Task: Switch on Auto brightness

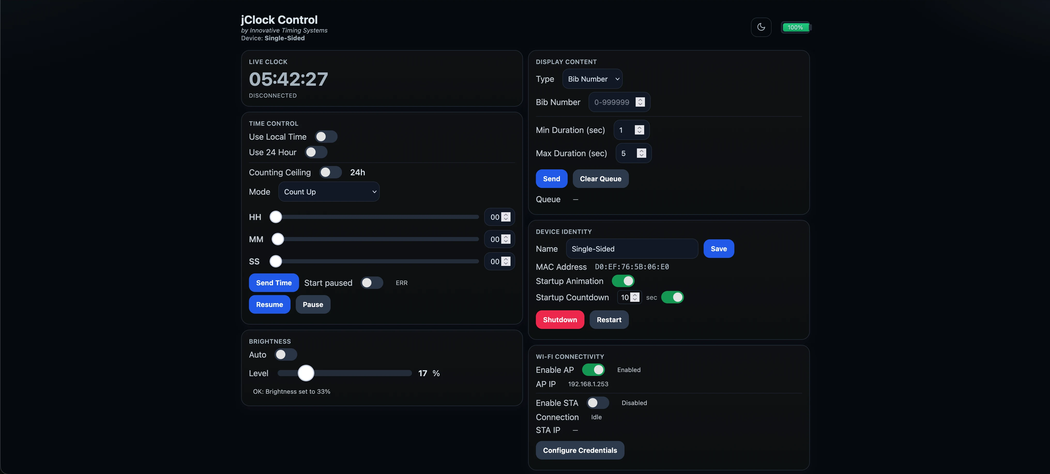Action: 286,355
